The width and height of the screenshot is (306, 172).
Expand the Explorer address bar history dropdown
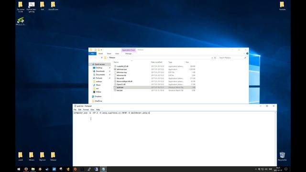[212, 58]
